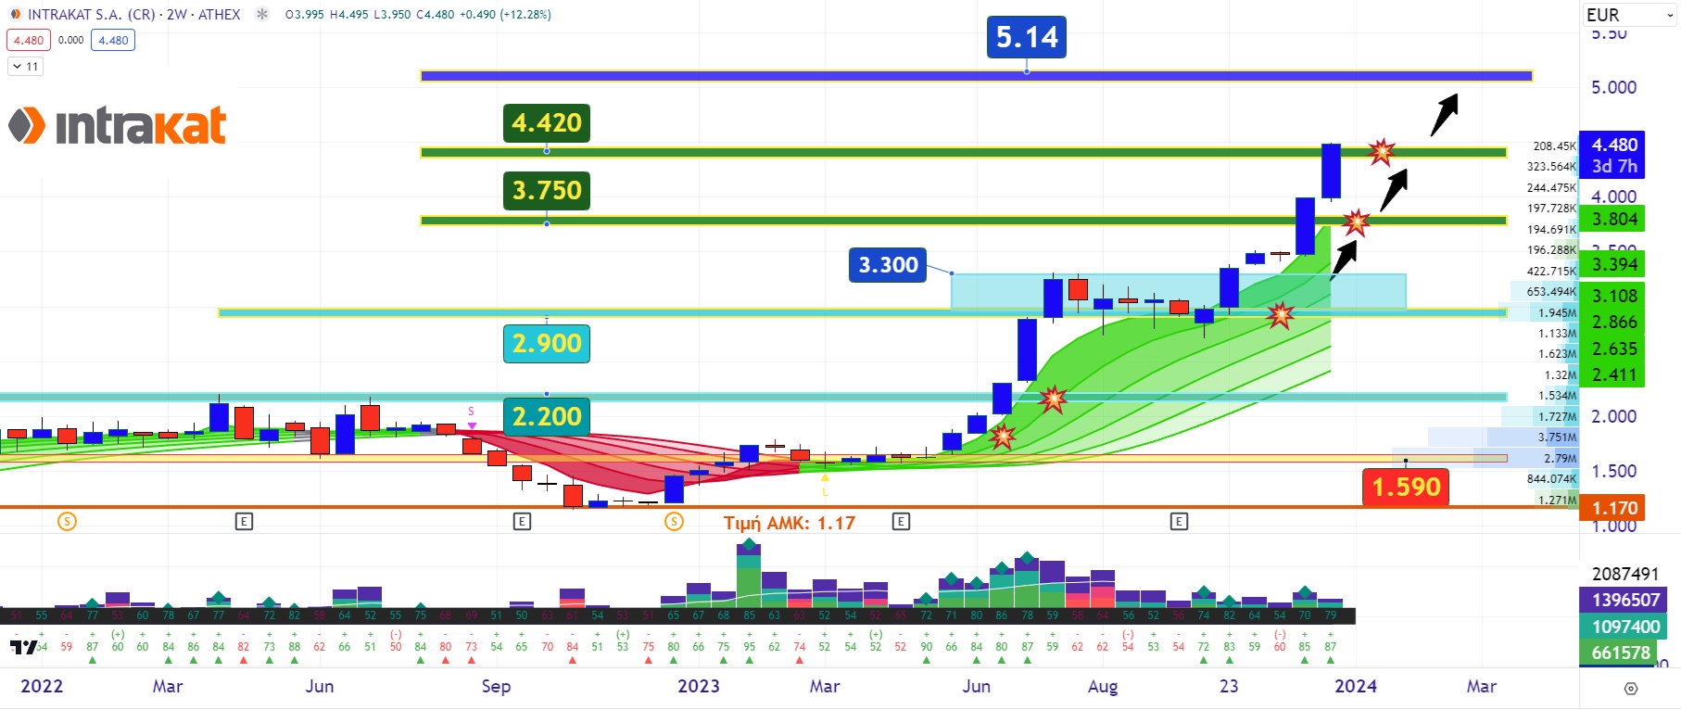Select the Intrakat company logo image

[x=118, y=125]
